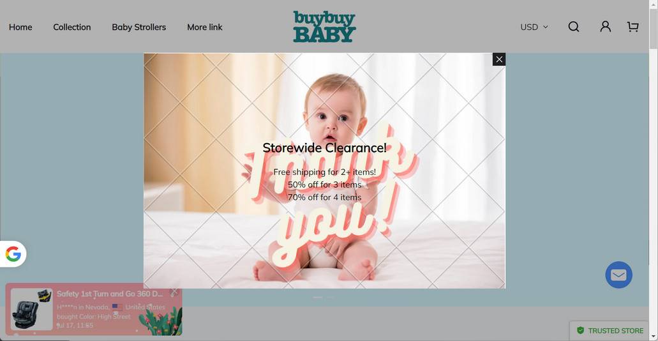Click the chevron beside USD
This screenshot has width=658, height=341.
pos(546,27)
